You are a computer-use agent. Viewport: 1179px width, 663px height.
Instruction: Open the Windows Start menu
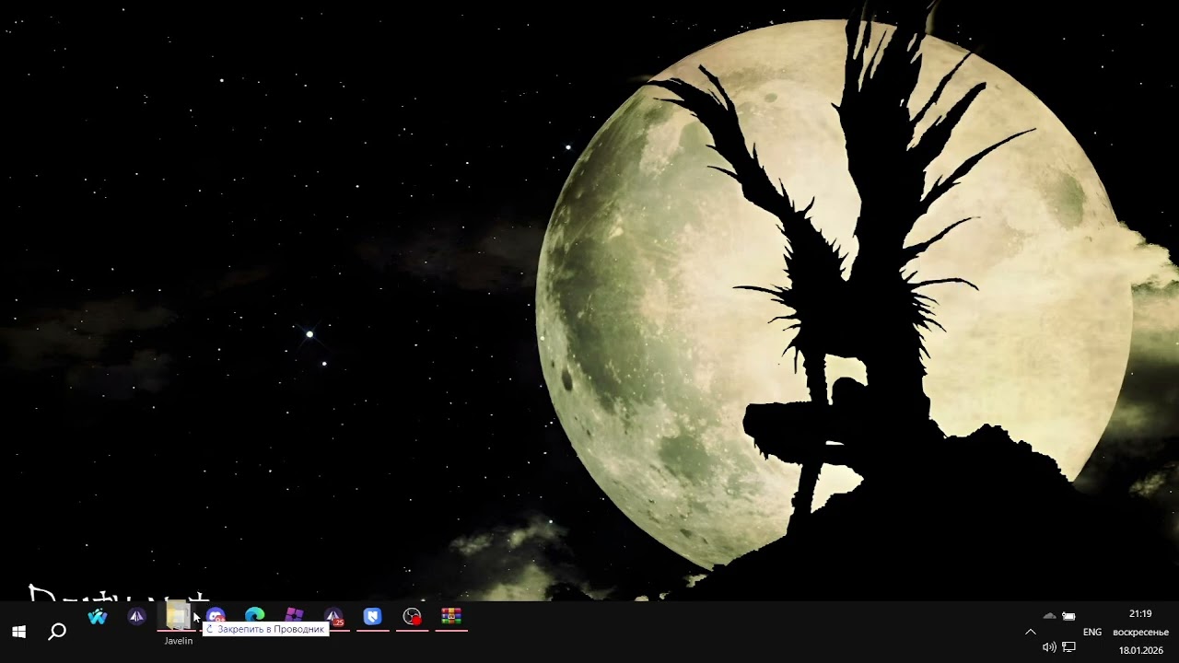18,632
